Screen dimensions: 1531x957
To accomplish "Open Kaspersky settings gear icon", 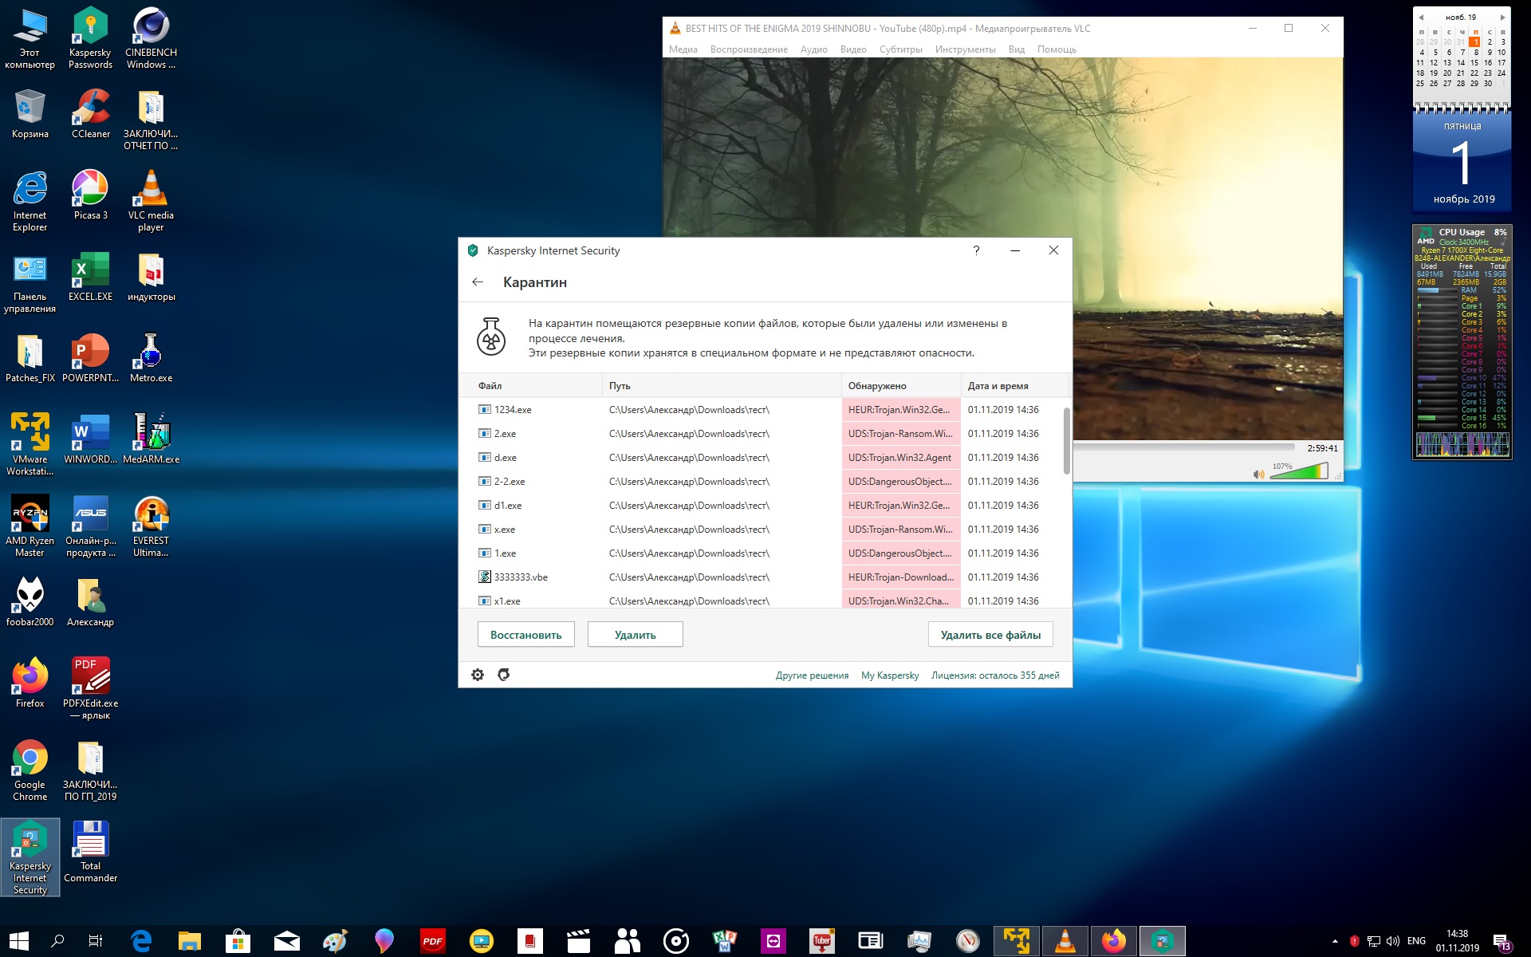I will coord(478,675).
